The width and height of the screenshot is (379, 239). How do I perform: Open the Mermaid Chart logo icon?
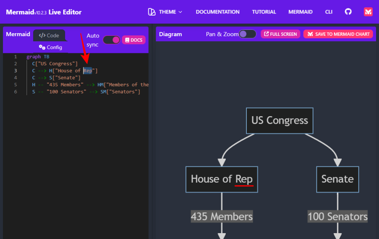pos(368,12)
